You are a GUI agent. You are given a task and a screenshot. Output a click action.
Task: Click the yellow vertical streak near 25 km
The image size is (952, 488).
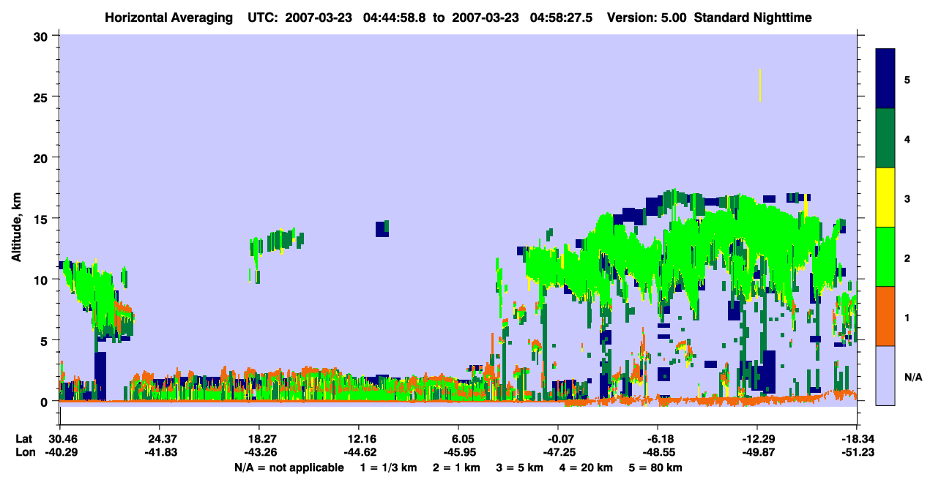(x=761, y=85)
